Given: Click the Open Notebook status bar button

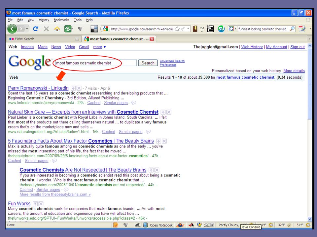Looking at the screenshot, I should (161, 225).
